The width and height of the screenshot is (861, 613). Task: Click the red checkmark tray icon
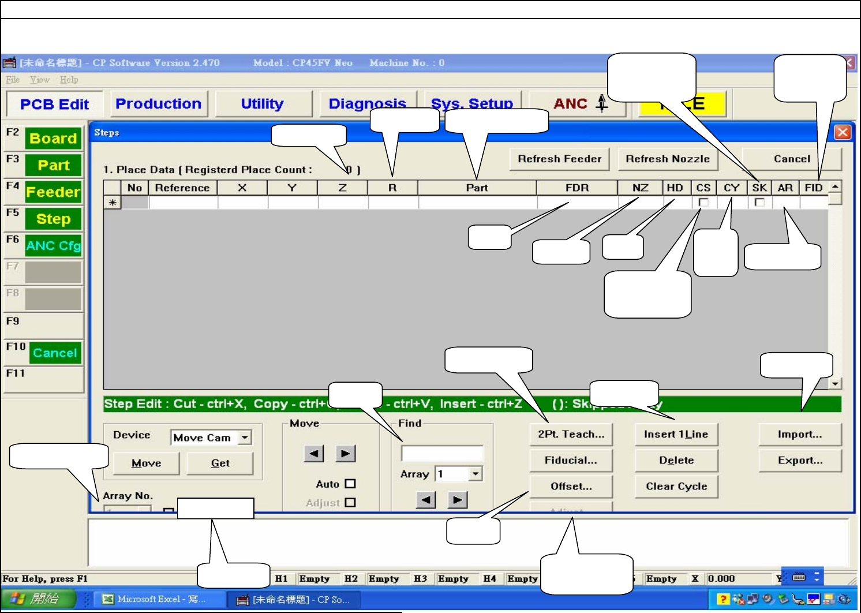(x=813, y=599)
